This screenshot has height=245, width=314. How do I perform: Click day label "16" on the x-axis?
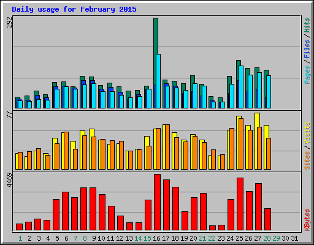156,238
